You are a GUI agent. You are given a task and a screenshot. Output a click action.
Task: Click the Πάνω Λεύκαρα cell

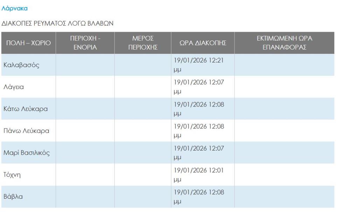(x=26, y=131)
